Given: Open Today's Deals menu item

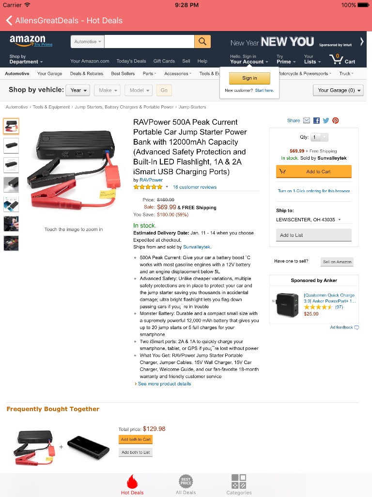Looking at the screenshot, I should (131, 61).
